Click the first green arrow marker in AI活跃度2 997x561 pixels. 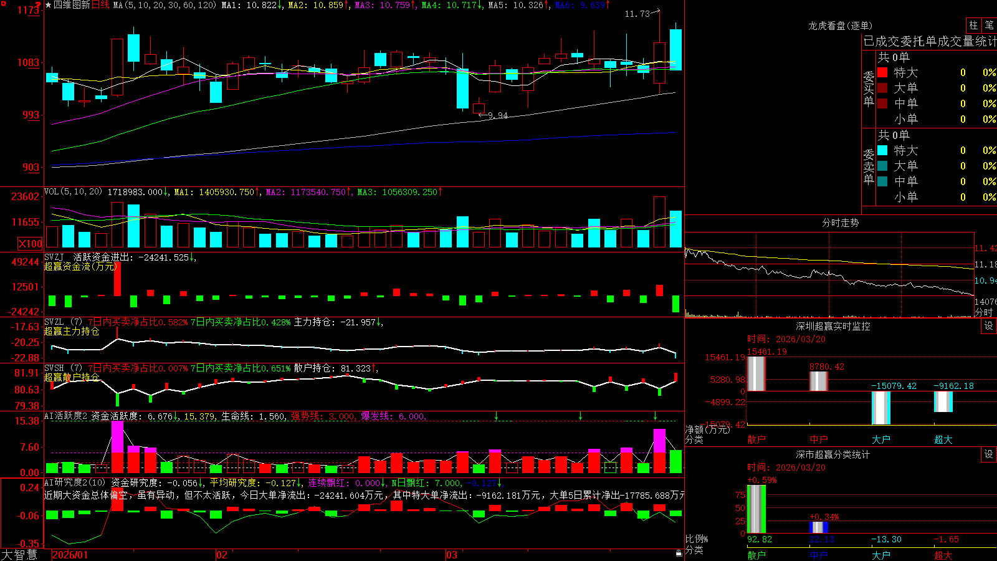click(x=496, y=416)
